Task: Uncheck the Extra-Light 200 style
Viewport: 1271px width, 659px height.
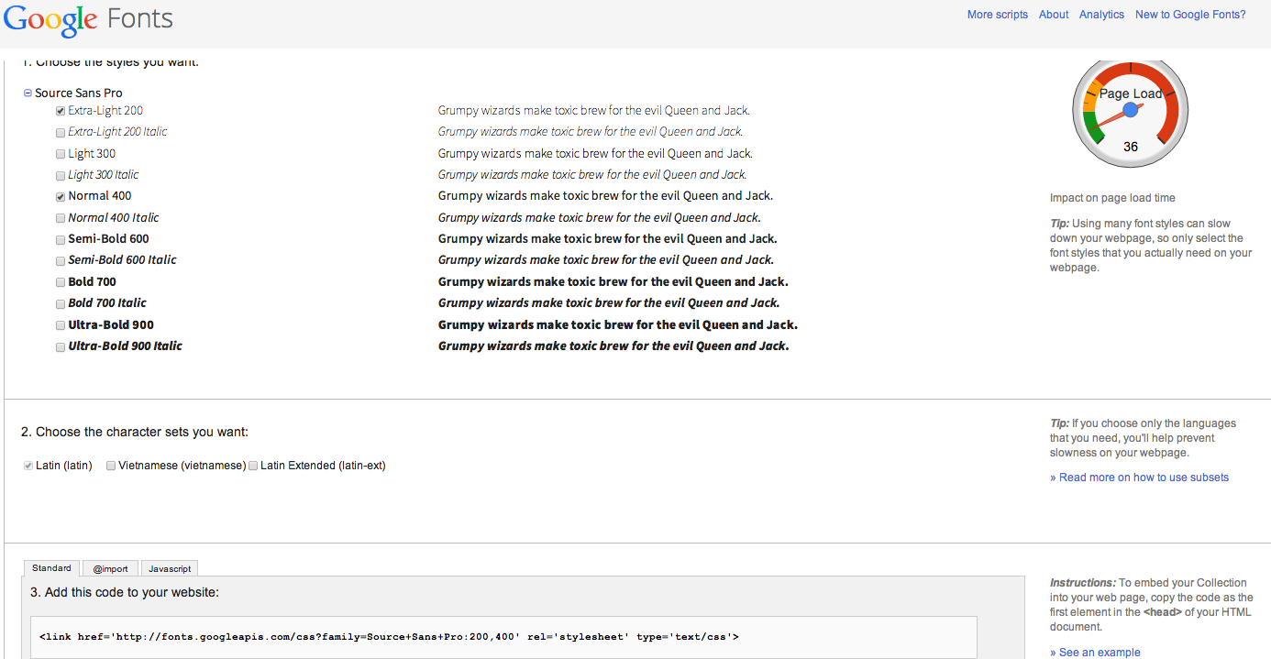Action: (x=61, y=111)
